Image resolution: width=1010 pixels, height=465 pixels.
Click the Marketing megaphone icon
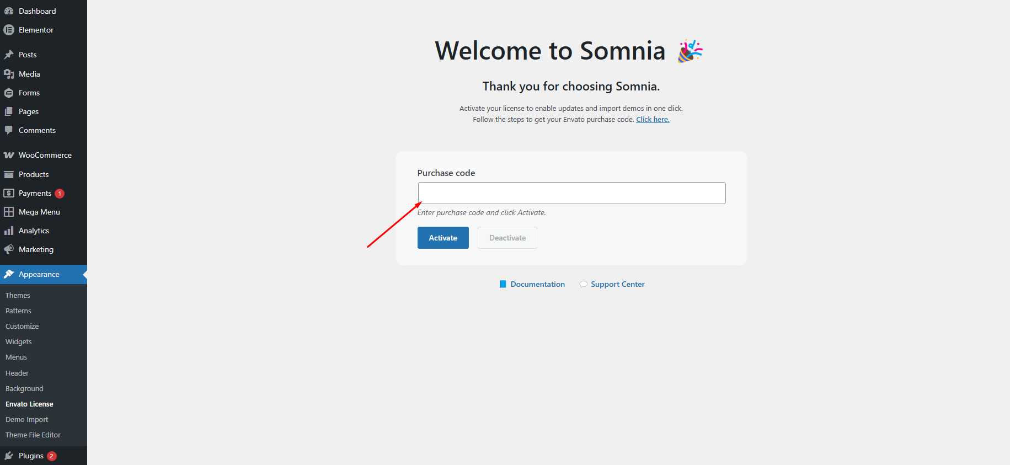pyautogui.click(x=9, y=249)
